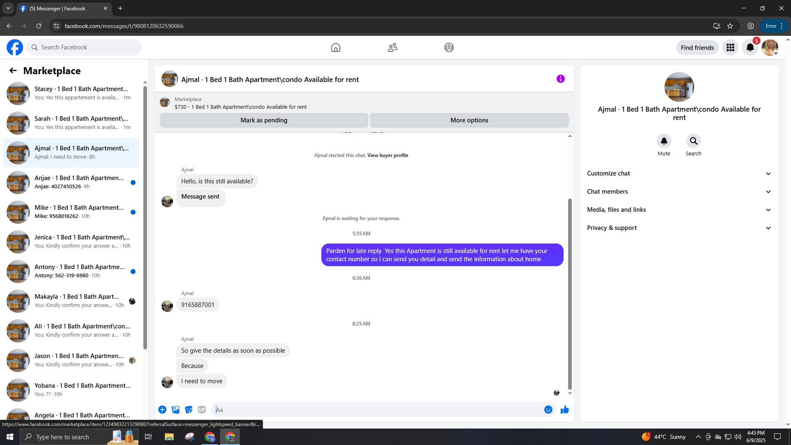Viewport: 791px width, 445px height.
Task: Reload the page in Chrome
Action: coord(39,26)
